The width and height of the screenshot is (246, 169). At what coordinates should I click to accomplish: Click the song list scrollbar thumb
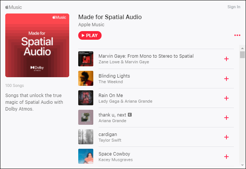point(242,55)
